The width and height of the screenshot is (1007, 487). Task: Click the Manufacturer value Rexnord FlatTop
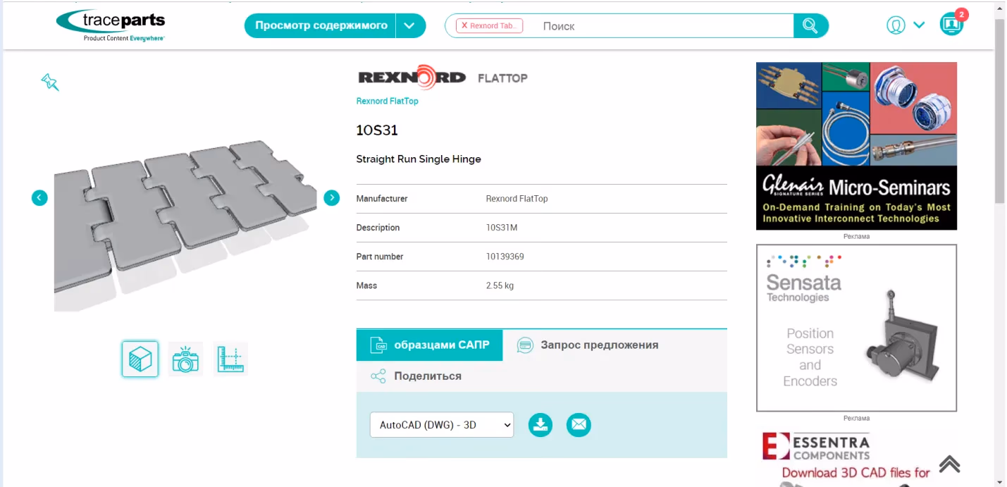pyautogui.click(x=517, y=199)
